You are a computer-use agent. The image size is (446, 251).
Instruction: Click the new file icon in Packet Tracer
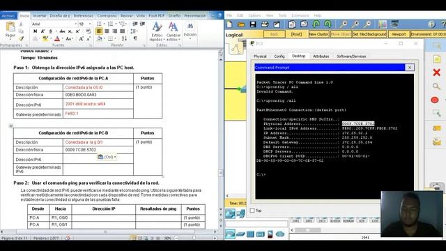(229, 24)
